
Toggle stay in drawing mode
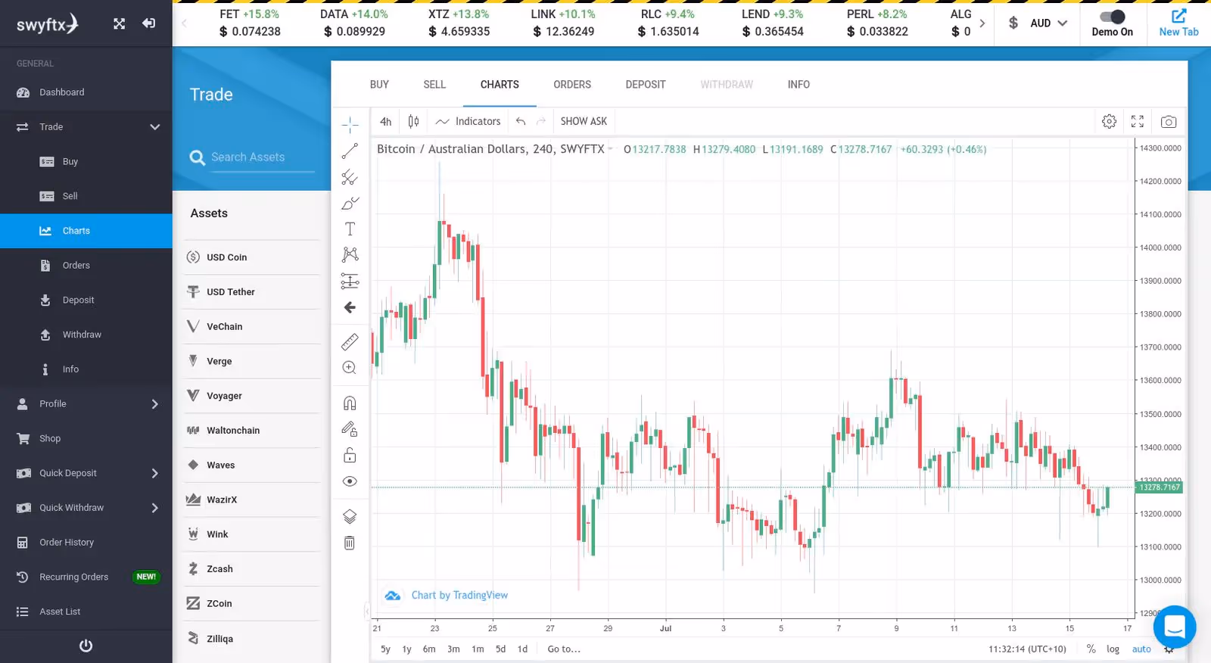350,429
